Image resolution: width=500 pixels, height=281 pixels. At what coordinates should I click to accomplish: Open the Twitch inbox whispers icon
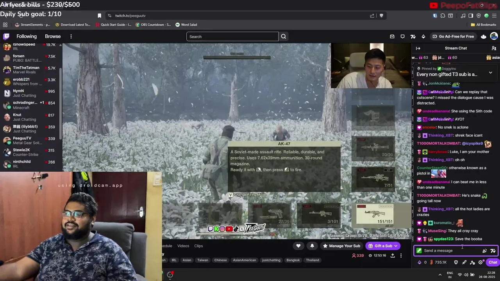tap(392, 36)
